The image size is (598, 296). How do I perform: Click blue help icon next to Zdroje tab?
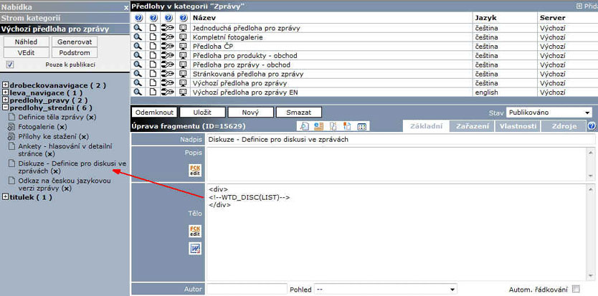tap(592, 126)
